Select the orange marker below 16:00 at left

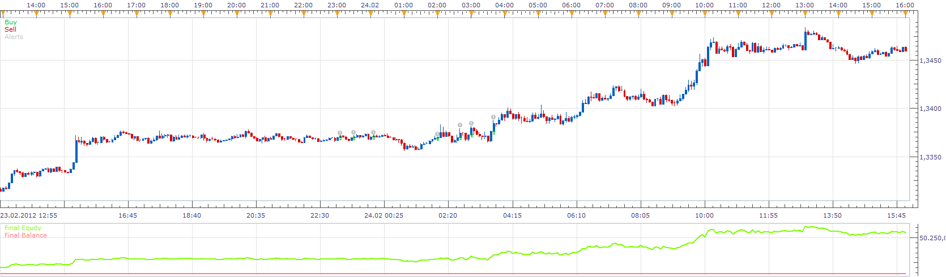coord(103,14)
